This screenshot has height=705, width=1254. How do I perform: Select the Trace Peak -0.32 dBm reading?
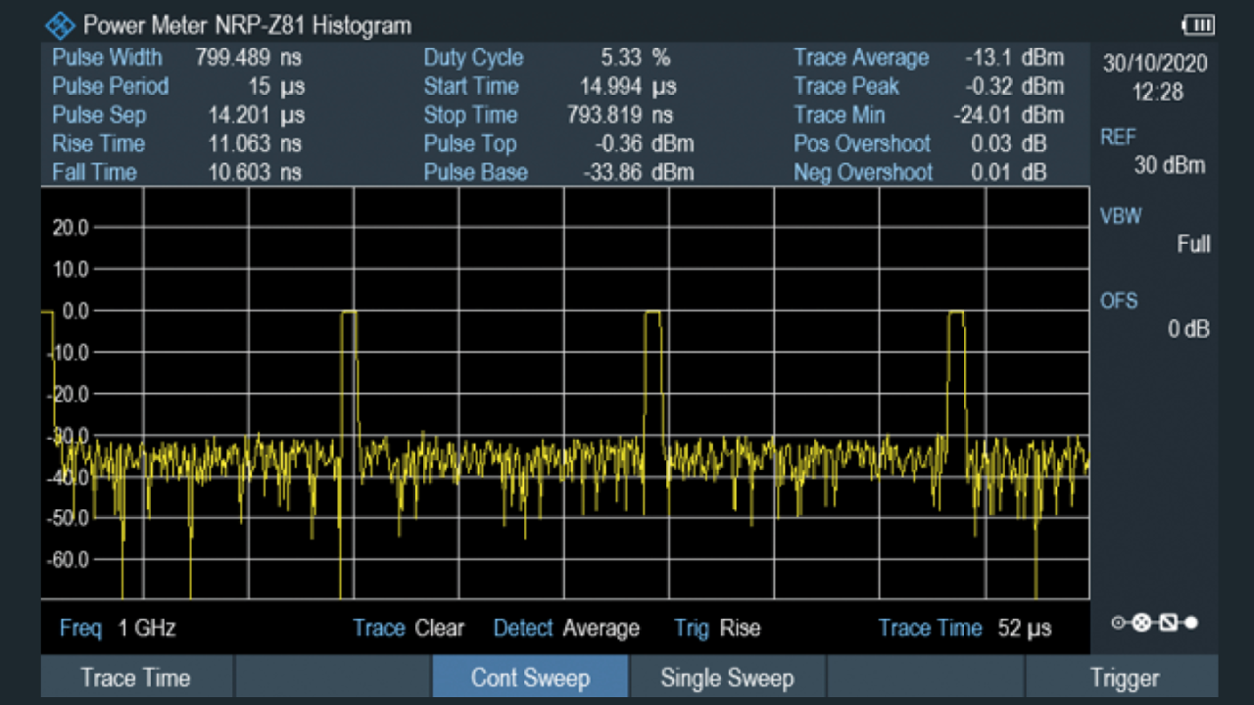[x=929, y=86]
